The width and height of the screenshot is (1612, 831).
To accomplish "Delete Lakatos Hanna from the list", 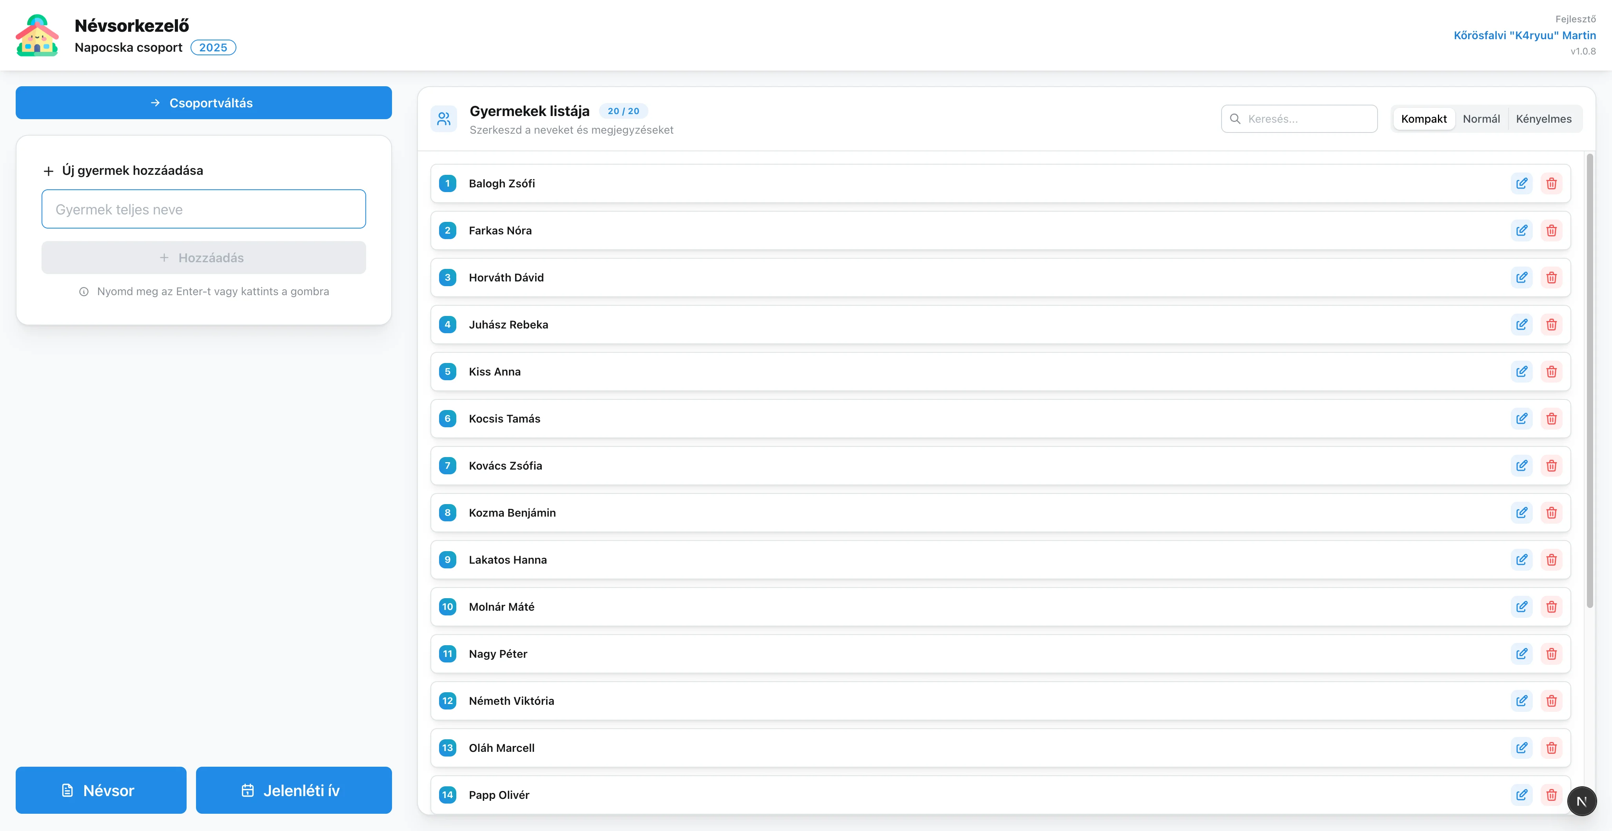I will pyautogui.click(x=1551, y=559).
